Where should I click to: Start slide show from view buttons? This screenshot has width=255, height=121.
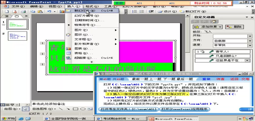coord(12,105)
